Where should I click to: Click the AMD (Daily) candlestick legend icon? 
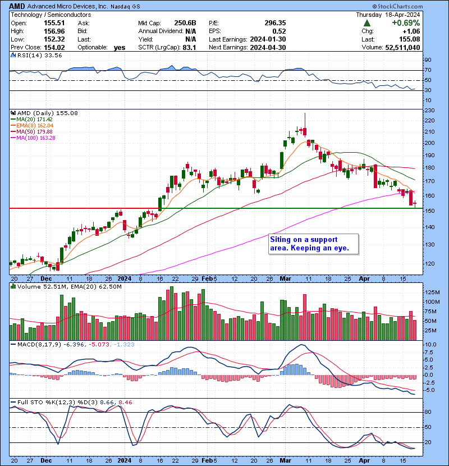13,113
